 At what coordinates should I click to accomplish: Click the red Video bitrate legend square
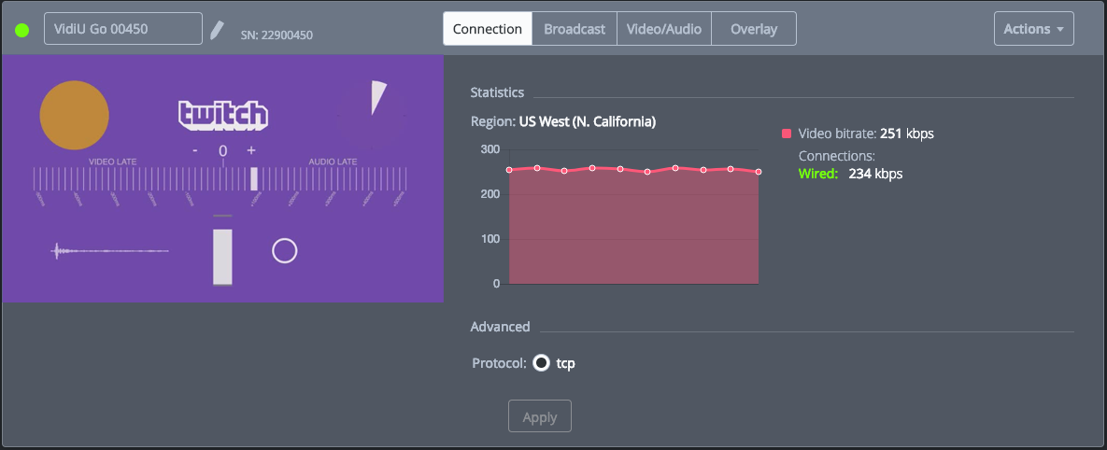(787, 134)
